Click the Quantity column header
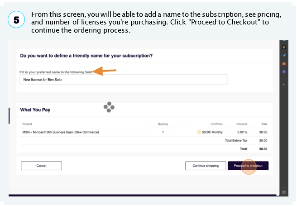Image resolution: width=297 pixels, height=206 pixels. click(x=163, y=124)
